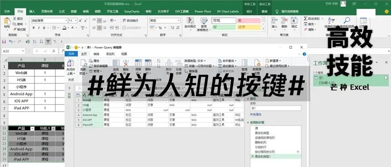
Task: Click the Sort Descending icon in Quick Access Toolbar
Action: click(x=41, y=42)
